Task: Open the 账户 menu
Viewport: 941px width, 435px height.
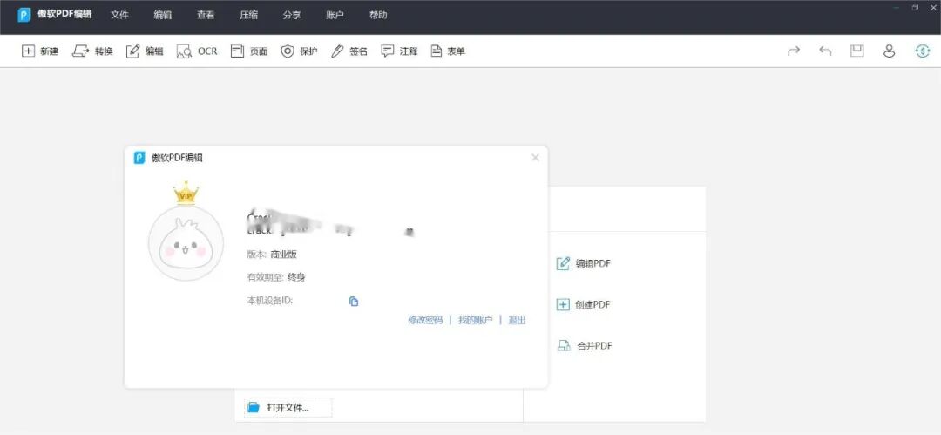Action: (335, 15)
